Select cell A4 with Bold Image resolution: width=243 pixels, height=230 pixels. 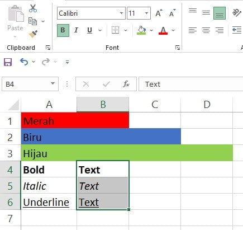pos(49,169)
